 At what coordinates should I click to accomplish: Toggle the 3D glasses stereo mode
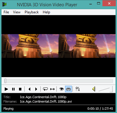68,89
